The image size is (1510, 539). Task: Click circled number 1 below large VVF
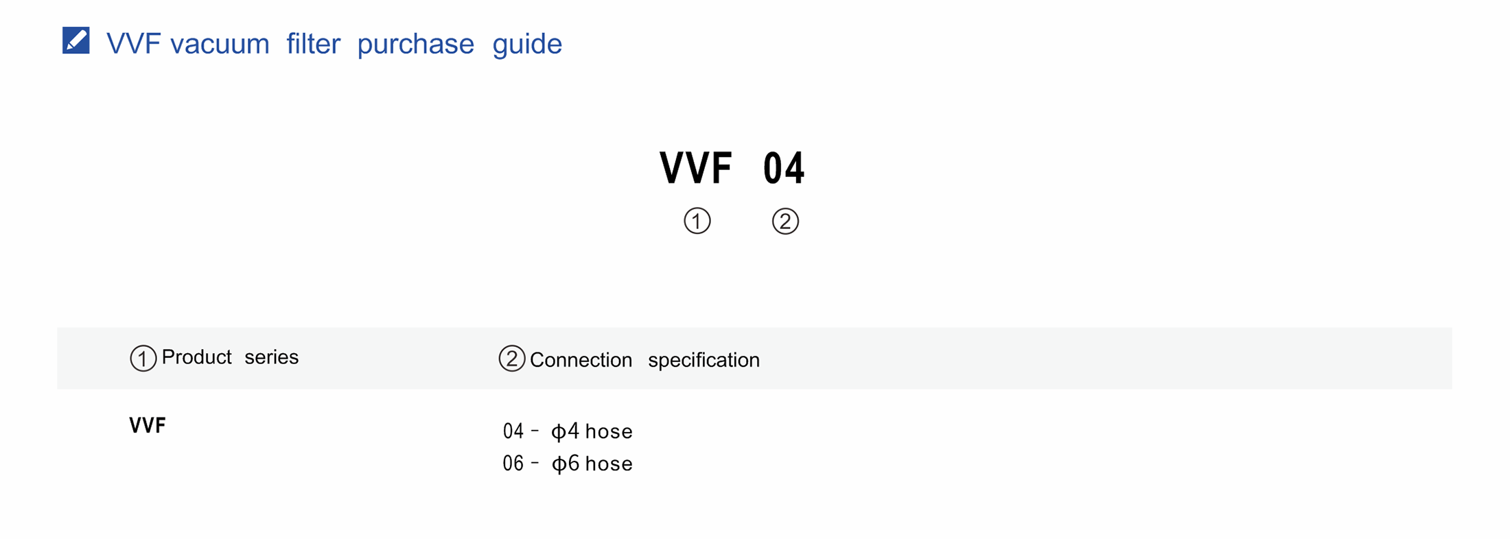tap(697, 221)
